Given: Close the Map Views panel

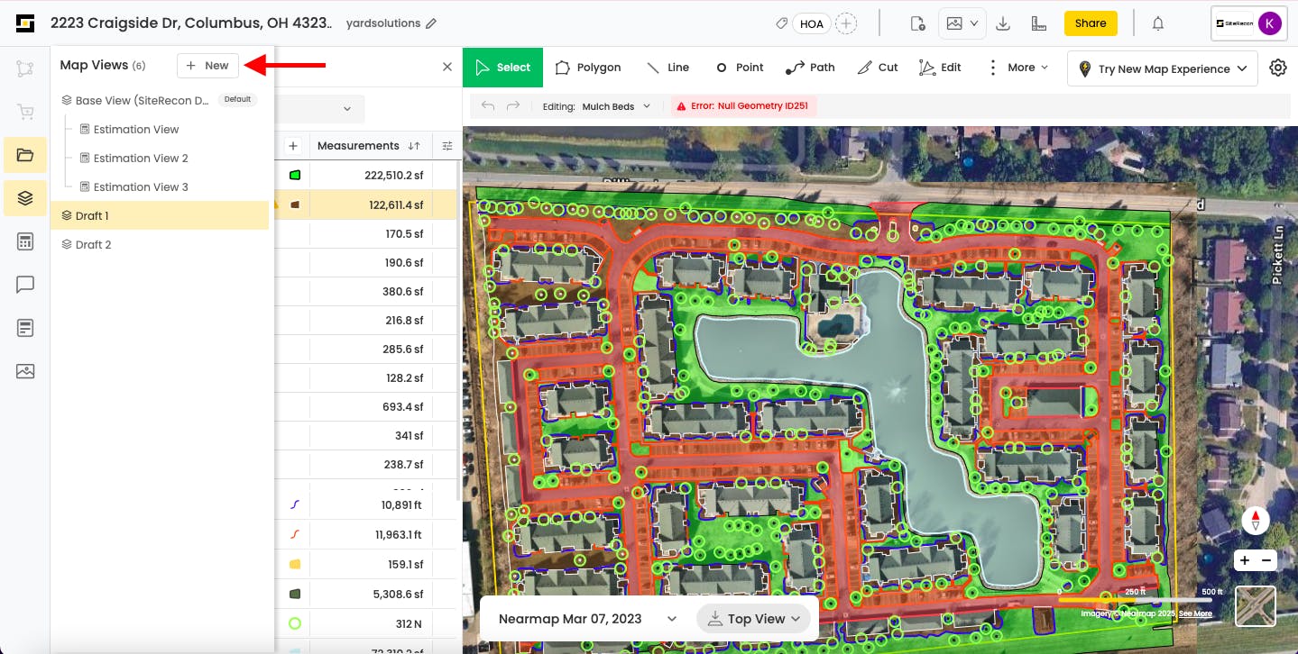Looking at the screenshot, I should coord(446,67).
